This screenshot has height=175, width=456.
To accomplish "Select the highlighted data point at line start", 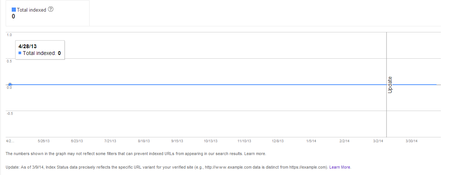I will (10, 85).
